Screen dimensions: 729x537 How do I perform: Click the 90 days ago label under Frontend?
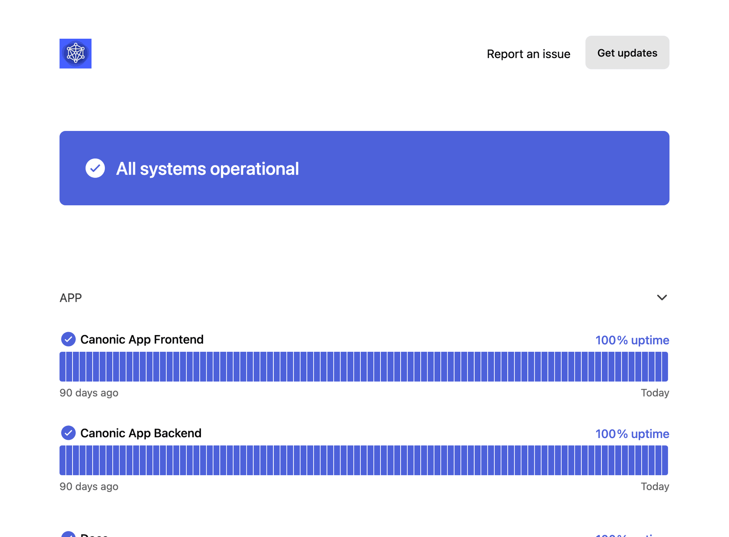89,393
